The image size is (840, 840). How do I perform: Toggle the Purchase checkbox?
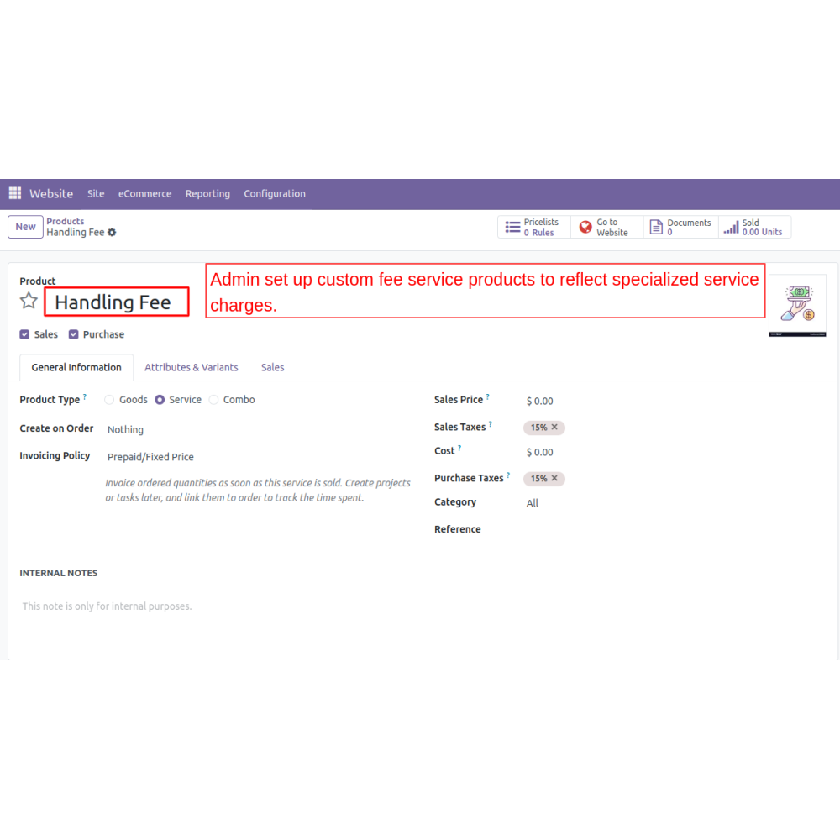pos(73,334)
